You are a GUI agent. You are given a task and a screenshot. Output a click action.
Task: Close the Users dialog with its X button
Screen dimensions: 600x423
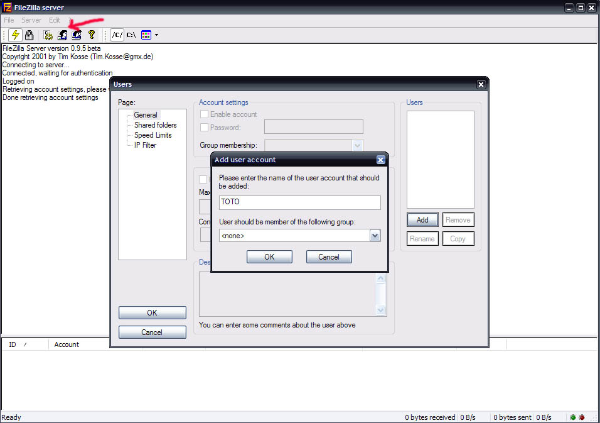click(x=481, y=84)
